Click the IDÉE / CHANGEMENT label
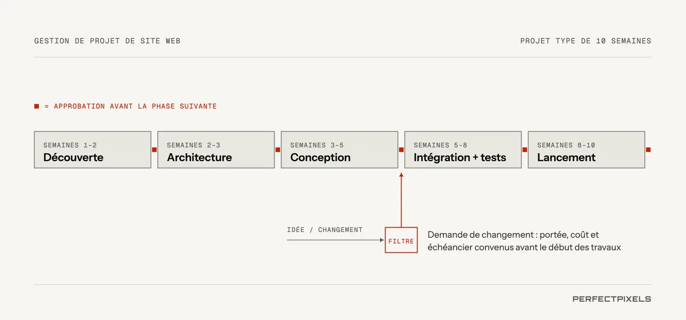 pos(325,230)
